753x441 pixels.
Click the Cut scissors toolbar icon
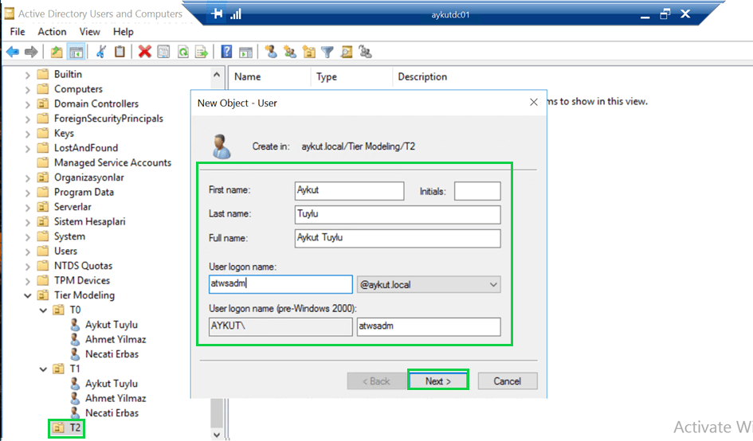coord(100,52)
